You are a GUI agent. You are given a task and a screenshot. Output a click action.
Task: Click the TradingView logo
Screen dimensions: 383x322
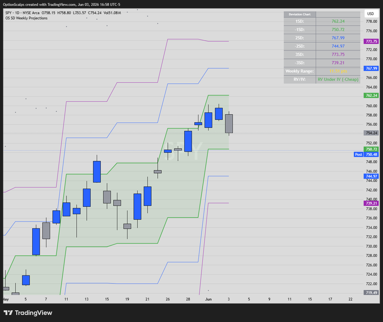click(x=28, y=313)
